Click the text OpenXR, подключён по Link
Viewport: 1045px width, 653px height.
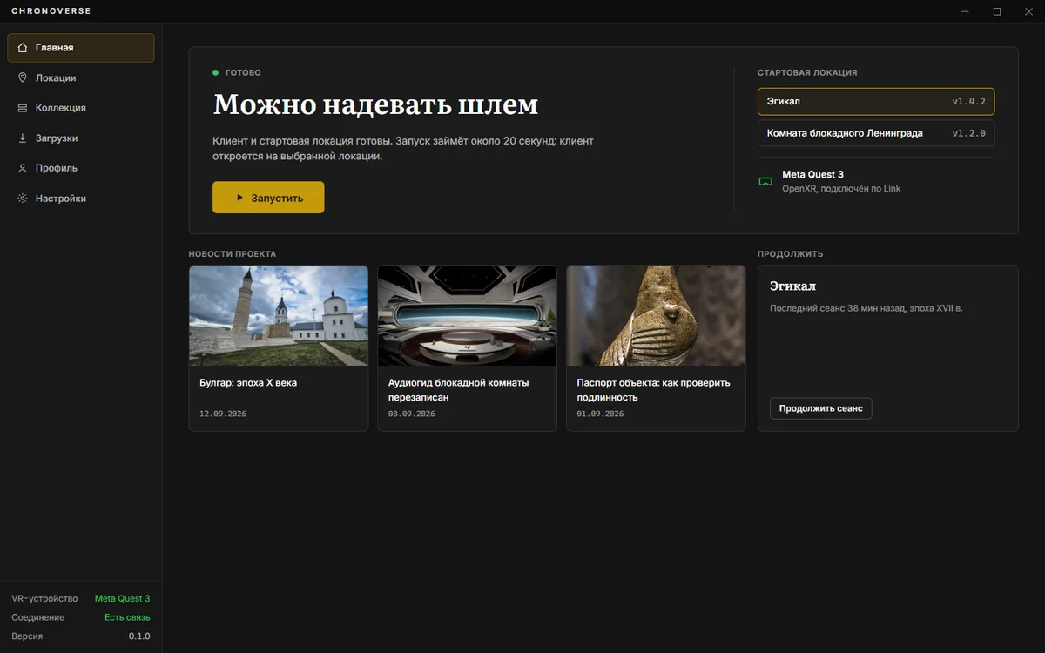pos(841,188)
